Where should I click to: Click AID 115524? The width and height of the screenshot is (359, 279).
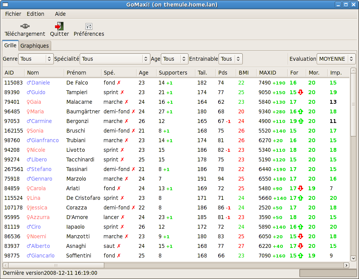click(x=13, y=198)
